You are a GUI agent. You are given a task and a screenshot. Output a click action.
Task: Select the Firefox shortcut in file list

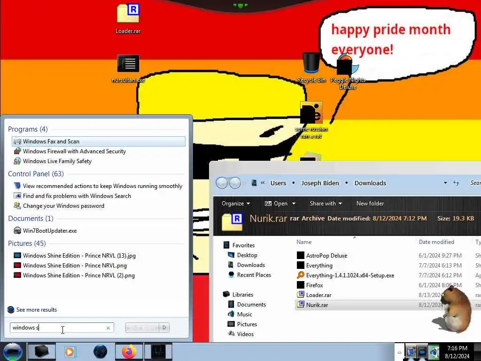(310, 285)
